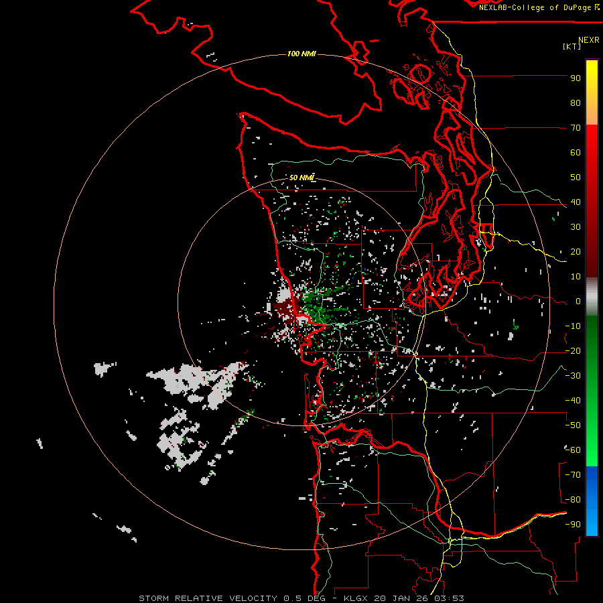Click the -80 knot scale value
The width and height of the screenshot is (603, 603).
click(x=573, y=500)
